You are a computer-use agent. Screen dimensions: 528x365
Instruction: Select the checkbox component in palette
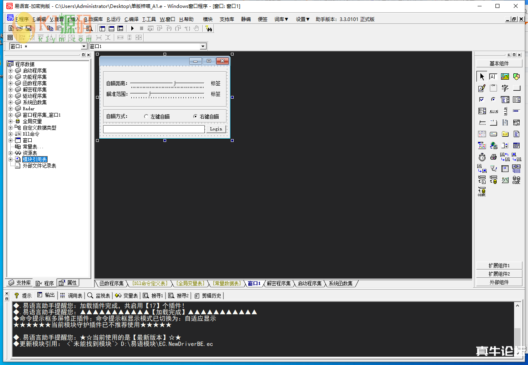click(482, 100)
